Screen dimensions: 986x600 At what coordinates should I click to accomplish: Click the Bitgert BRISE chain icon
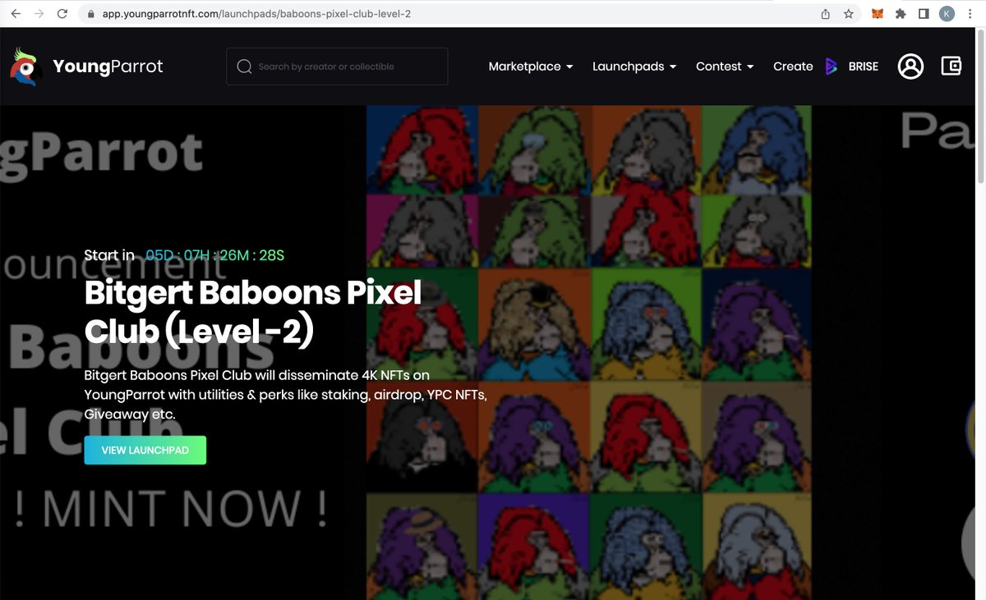coord(831,66)
